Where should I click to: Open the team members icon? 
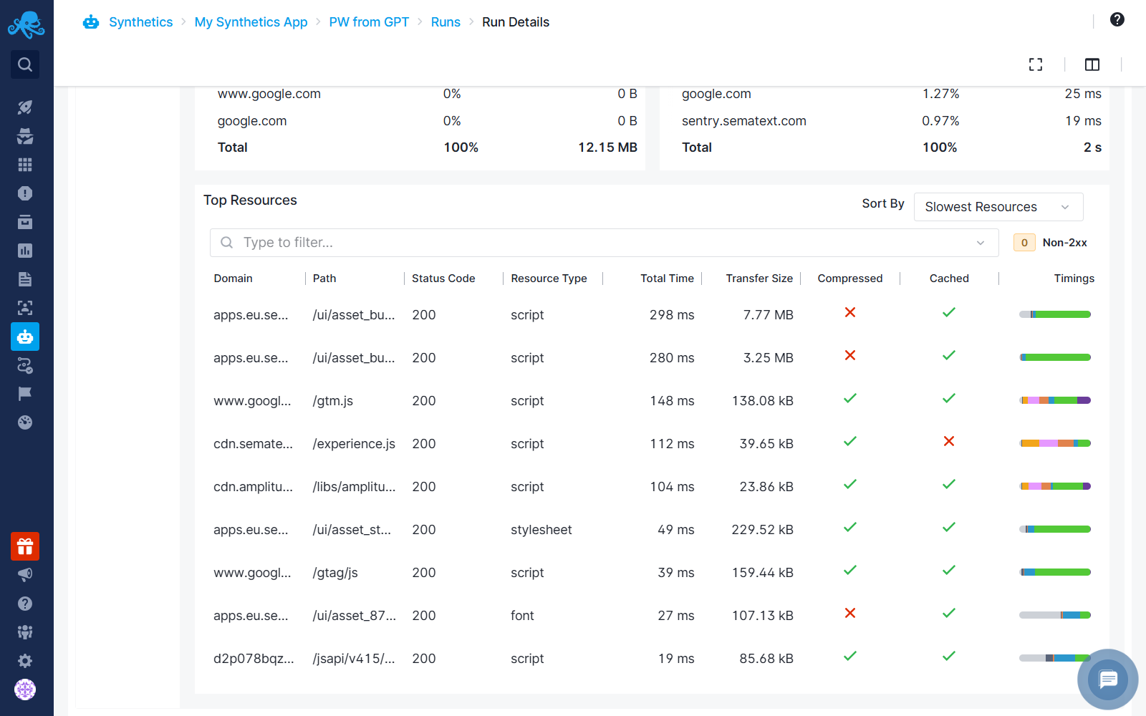click(x=25, y=632)
